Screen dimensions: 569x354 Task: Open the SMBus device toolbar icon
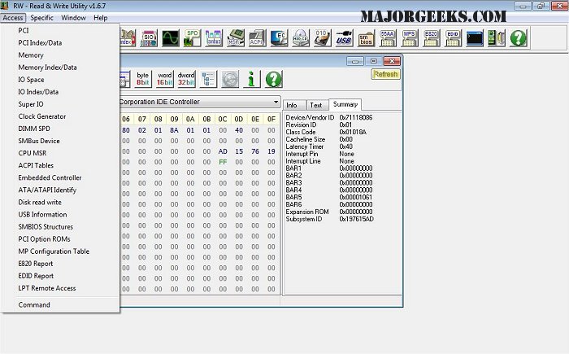[x=214, y=37]
